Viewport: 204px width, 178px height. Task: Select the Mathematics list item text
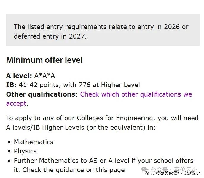click(34, 142)
